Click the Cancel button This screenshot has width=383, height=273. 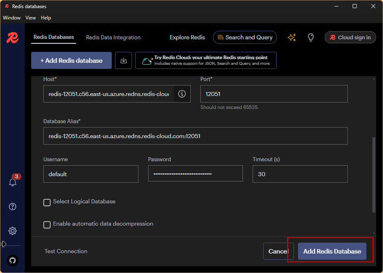point(278,251)
